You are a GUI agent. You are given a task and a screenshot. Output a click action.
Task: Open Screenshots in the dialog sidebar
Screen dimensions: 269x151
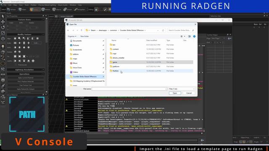click(x=77, y=49)
